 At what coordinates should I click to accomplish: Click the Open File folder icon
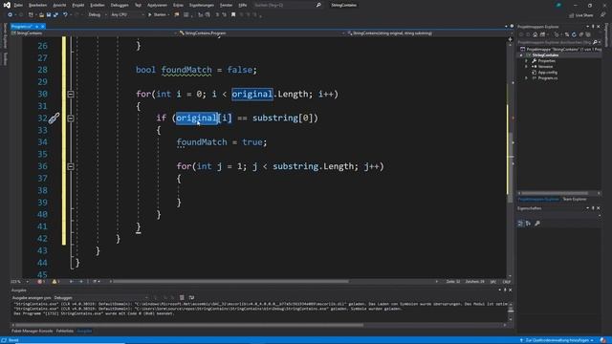pos(41,15)
